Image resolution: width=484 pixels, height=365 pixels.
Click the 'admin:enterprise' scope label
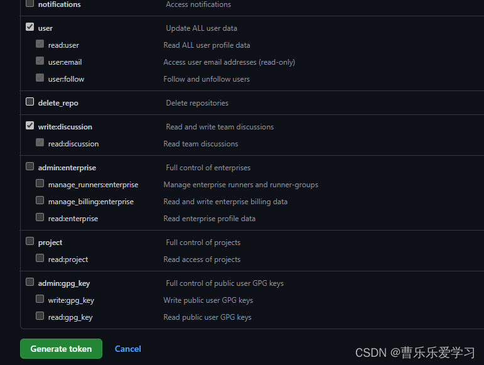tap(67, 168)
